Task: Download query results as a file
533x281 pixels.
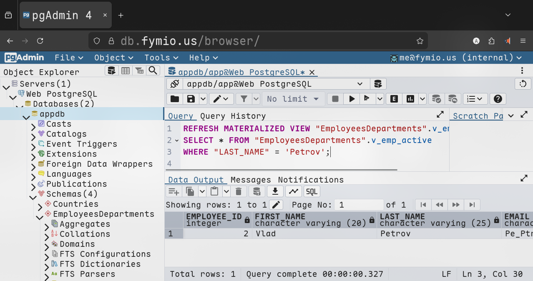Action: click(275, 191)
